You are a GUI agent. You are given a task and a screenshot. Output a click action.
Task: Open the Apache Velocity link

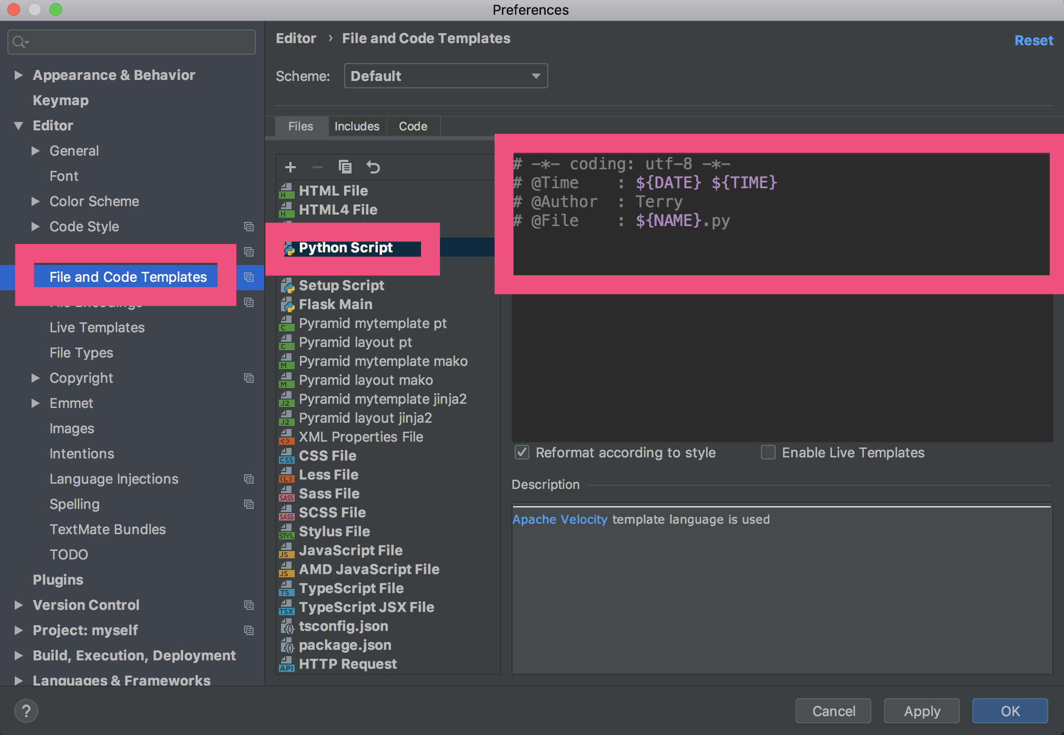(559, 519)
